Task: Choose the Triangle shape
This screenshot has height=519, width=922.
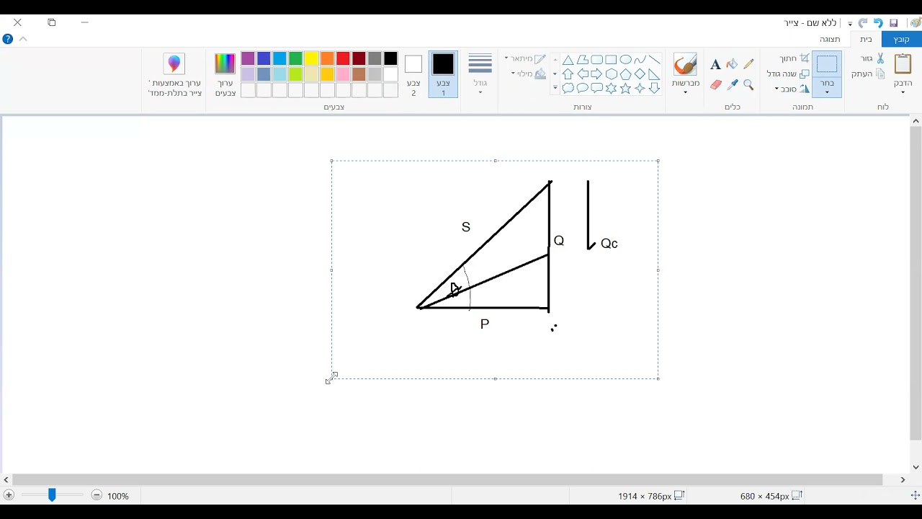Action: [x=568, y=60]
